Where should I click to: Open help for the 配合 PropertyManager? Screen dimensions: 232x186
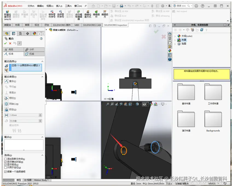point(41,39)
